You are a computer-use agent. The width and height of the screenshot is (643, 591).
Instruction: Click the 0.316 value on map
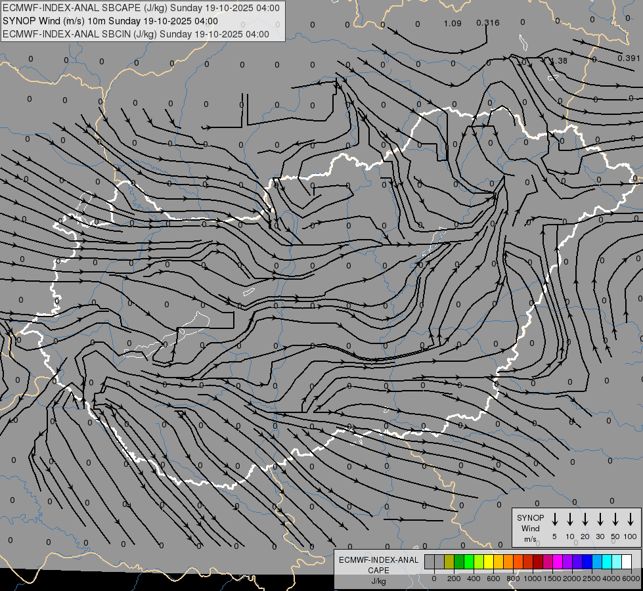click(487, 23)
